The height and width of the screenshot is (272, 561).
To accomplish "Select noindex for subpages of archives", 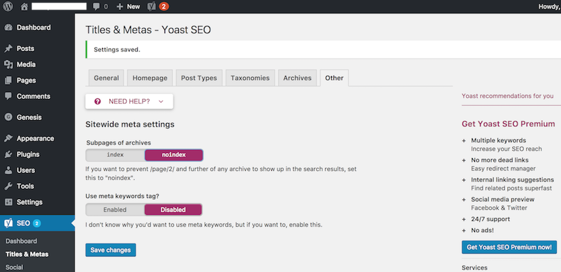I will pyautogui.click(x=174, y=155).
